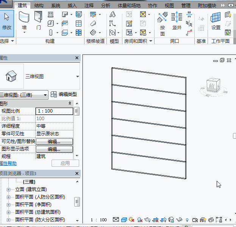Expand the 立面 (建筑立面) tree node
Image resolution: width=236 pixels, height=227 pixels.
(8, 189)
